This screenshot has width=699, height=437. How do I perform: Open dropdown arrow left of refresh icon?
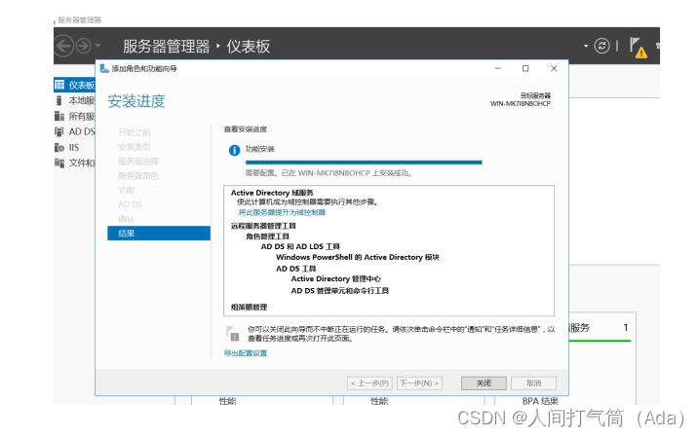click(586, 46)
